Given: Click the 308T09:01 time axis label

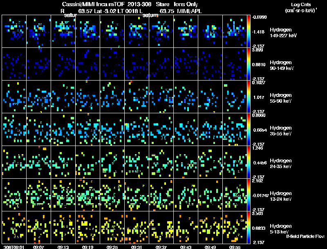Looking at the screenshot, I should coord(14,247).
